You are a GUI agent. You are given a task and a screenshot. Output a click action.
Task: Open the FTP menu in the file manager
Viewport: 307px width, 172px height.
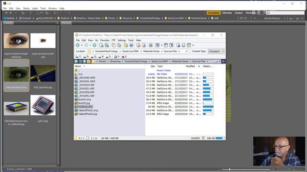113,40
